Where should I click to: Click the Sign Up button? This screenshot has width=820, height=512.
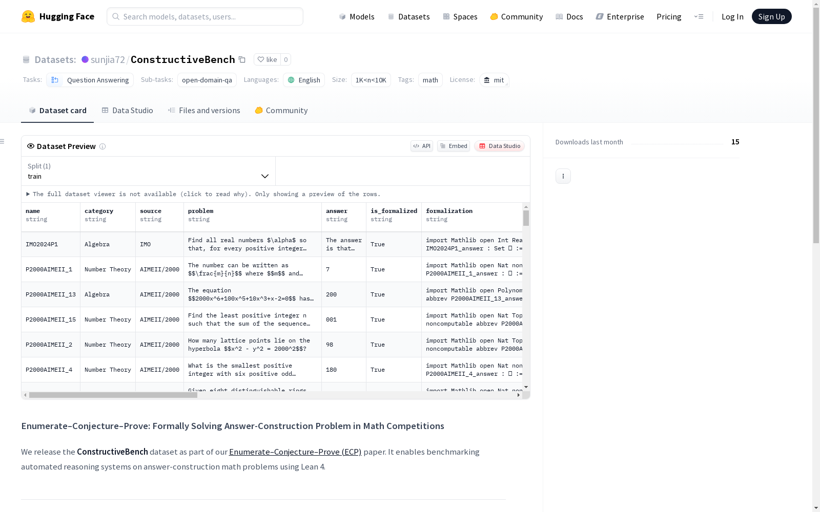(771, 16)
